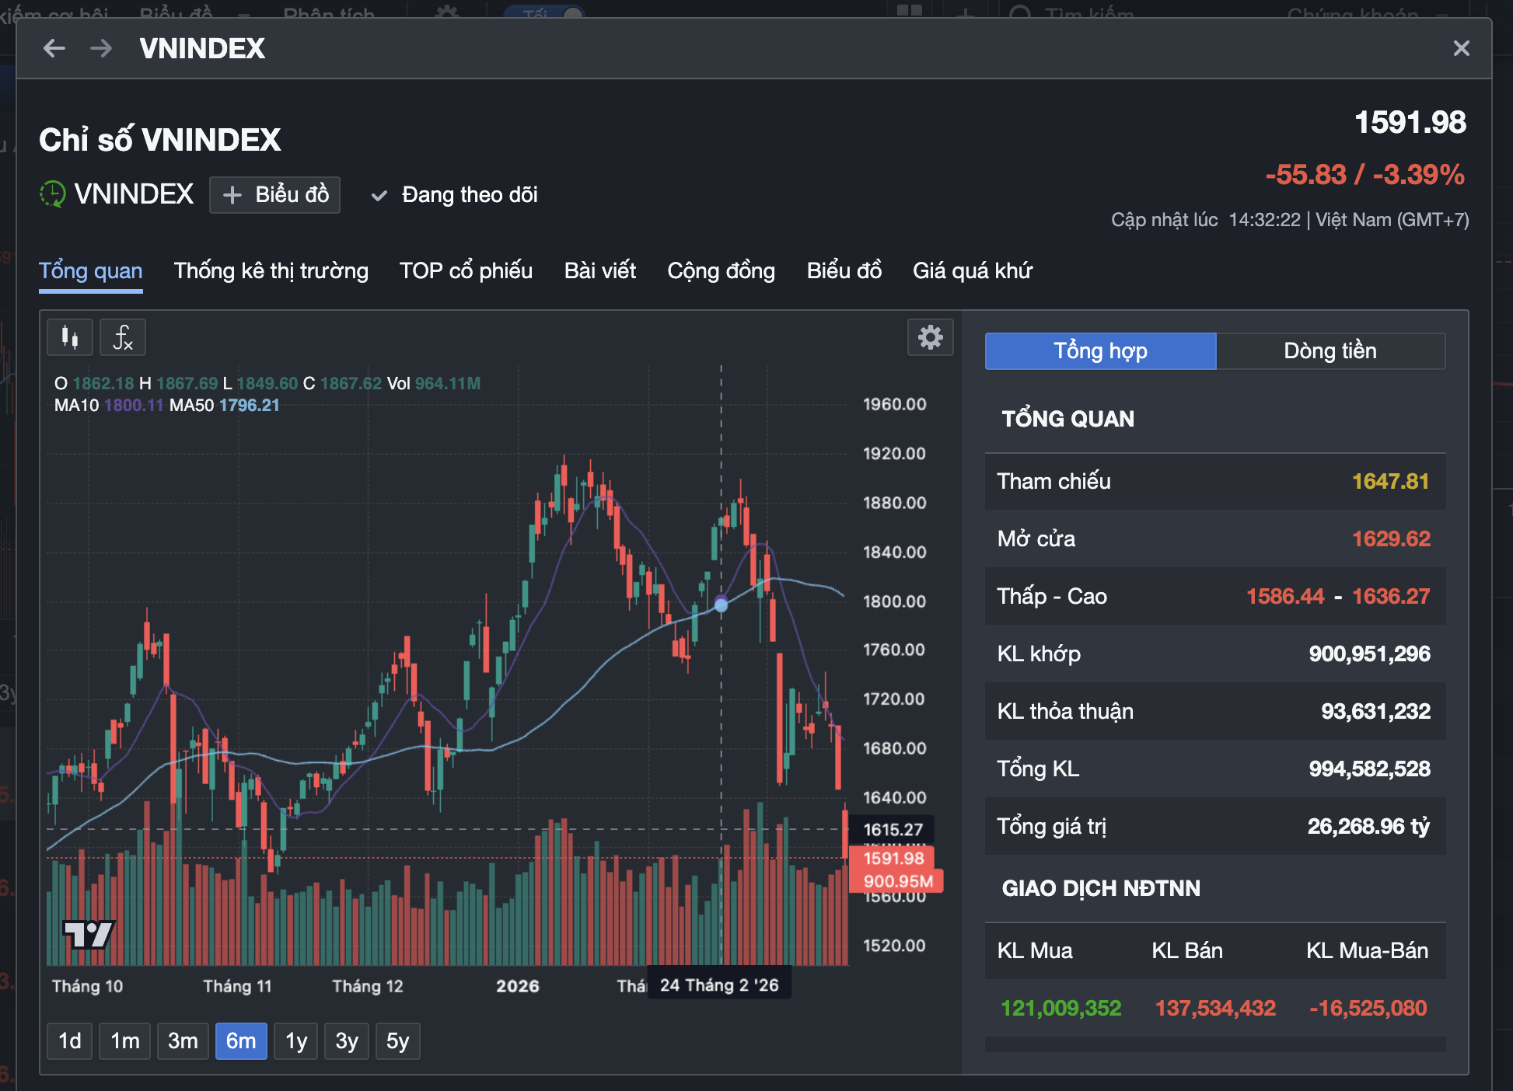Open the Thống kê thị trường tab
This screenshot has height=1091, width=1513.
pos(271,271)
